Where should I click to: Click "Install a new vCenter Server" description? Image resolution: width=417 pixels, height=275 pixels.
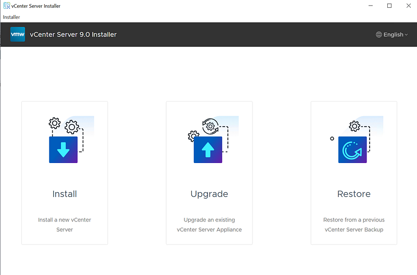65,224
